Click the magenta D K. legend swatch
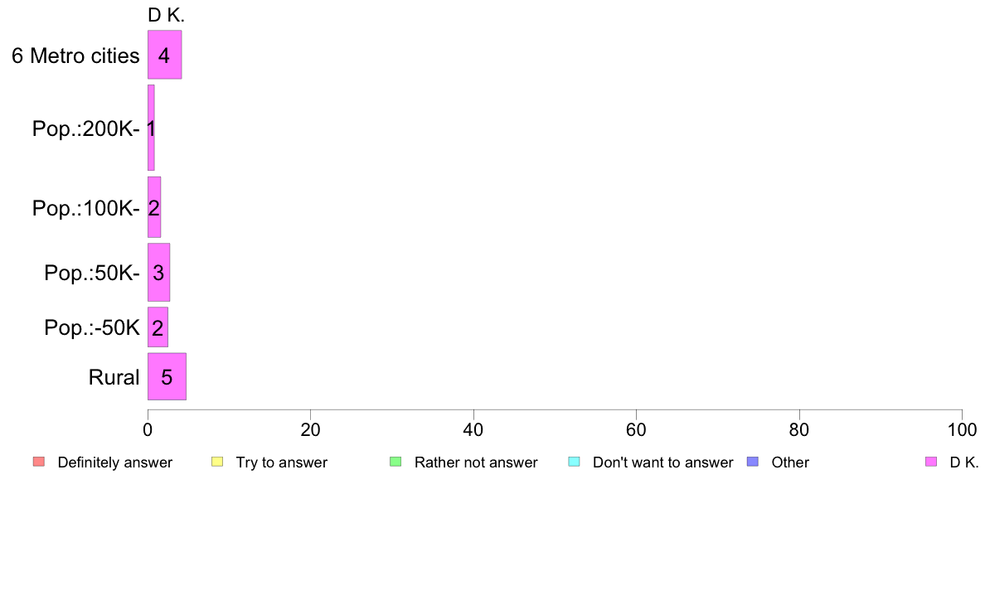 [x=931, y=462]
